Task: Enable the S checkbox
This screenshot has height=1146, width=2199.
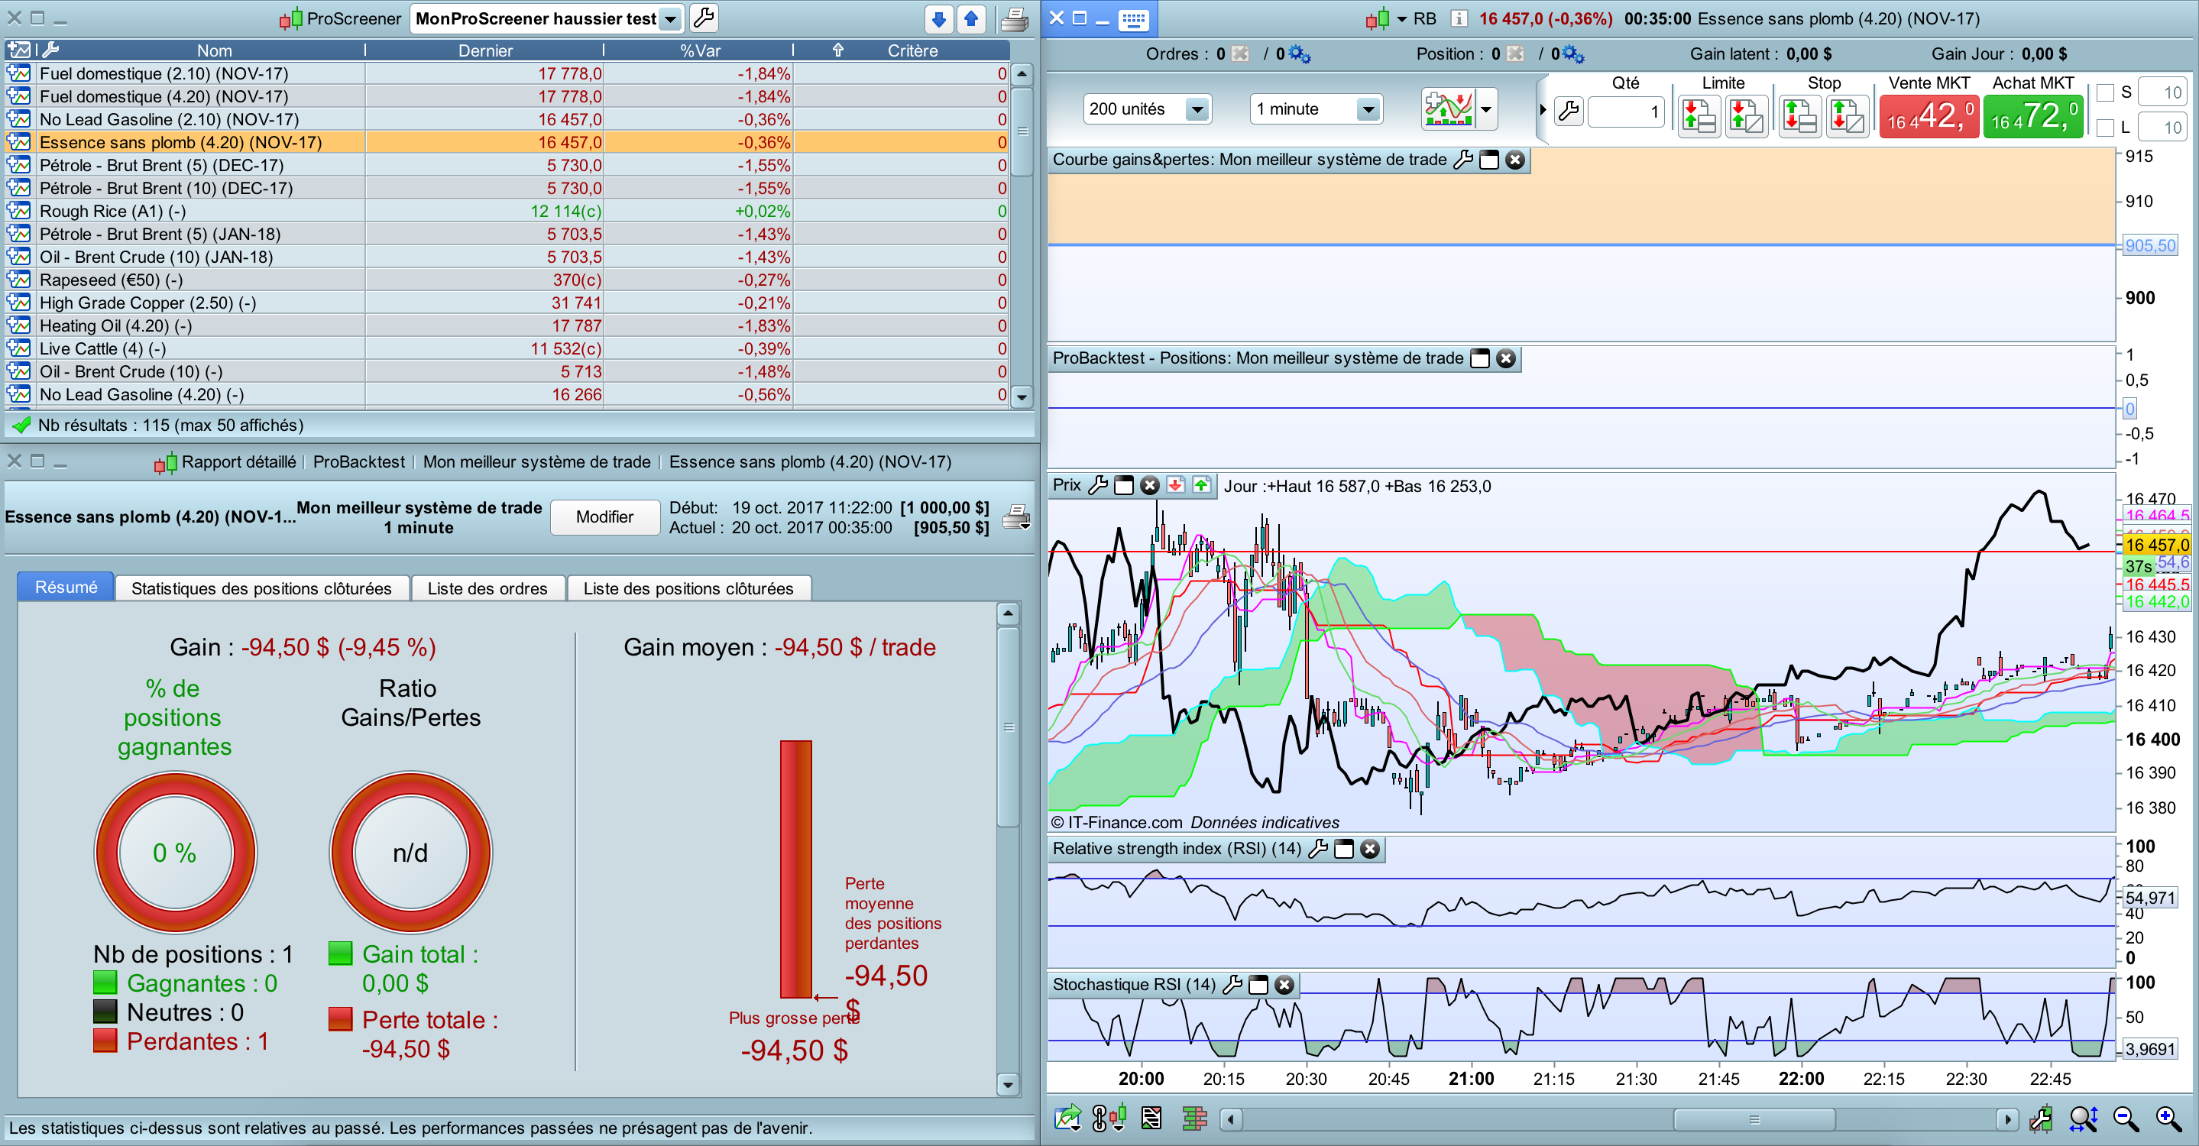Action: tap(2105, 92)
